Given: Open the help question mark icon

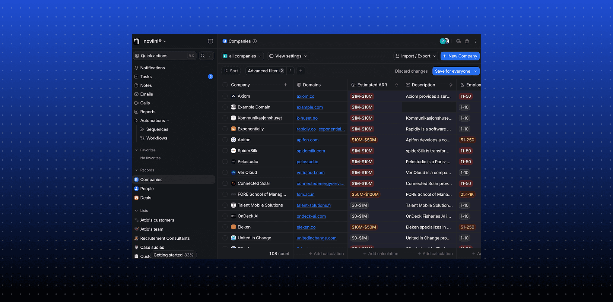Looking at the screenshot, I should point(467,41).
